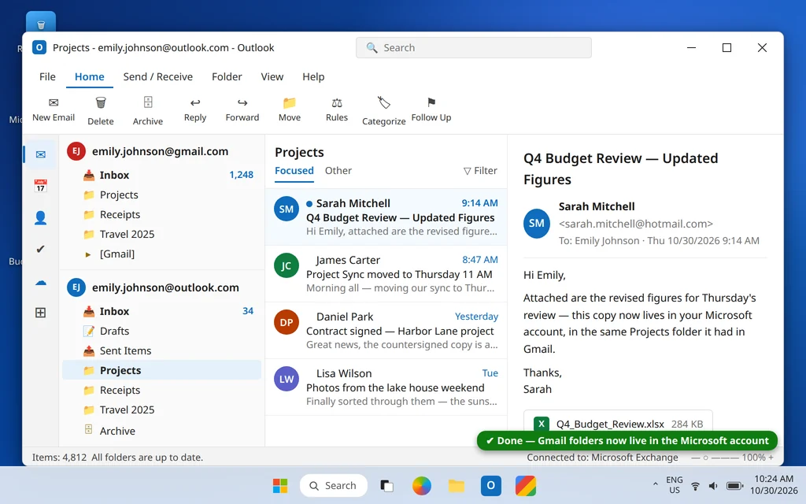Open the People contacts icon

click(x=41, y=218)
